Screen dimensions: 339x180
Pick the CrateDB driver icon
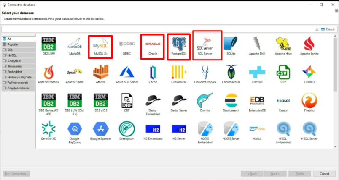(x=257, y=74)
